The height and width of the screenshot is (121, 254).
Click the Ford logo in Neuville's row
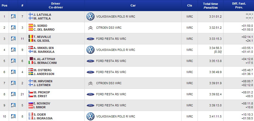90,39
